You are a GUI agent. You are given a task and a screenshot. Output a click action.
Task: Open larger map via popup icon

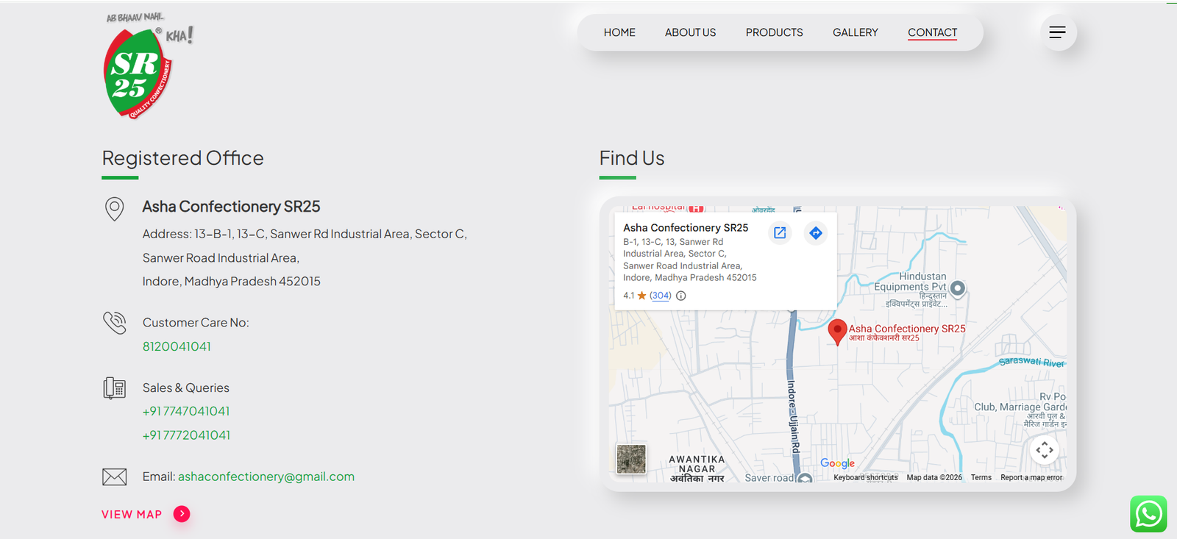(x=780, y=233)
